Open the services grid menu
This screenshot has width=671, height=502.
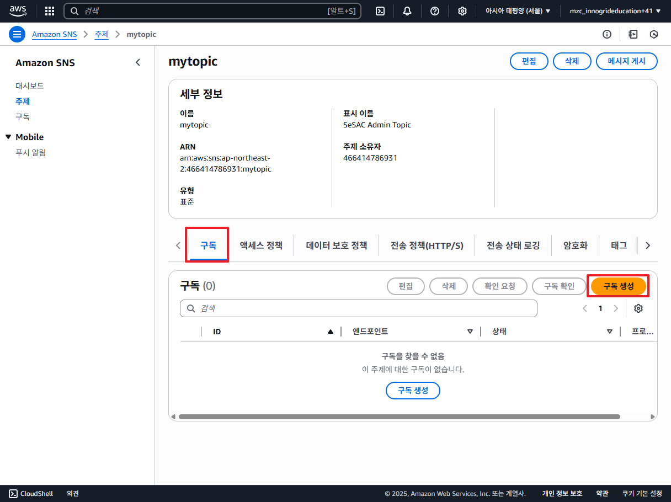pos(50,11)
